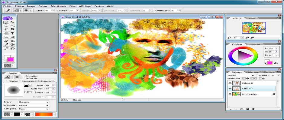Select the Text tool in the toolbox
This screenshot has height=120, width=284.
pyautogui.click(x=12, y=33)
